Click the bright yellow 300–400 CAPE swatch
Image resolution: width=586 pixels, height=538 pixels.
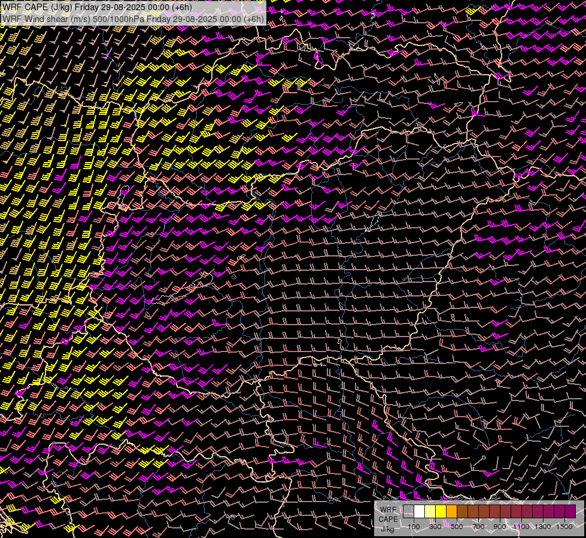point(441,511)
